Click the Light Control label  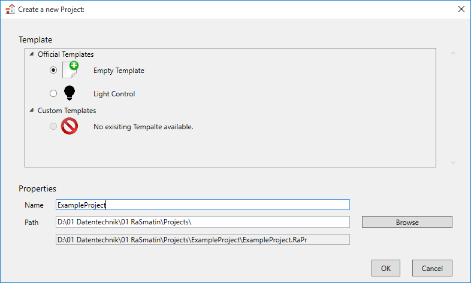coord(114,94)
